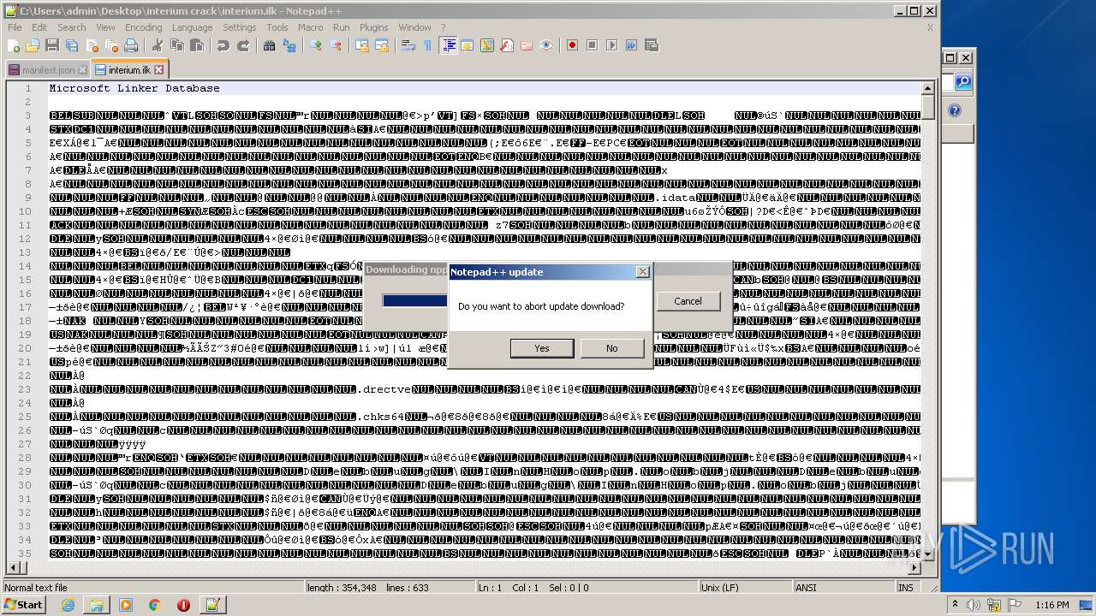This screenshot has height=616, width=1096.
Task: Click the horizontal scrollbar right arrow
Action: pyautogui.click(x=914, y=568)
